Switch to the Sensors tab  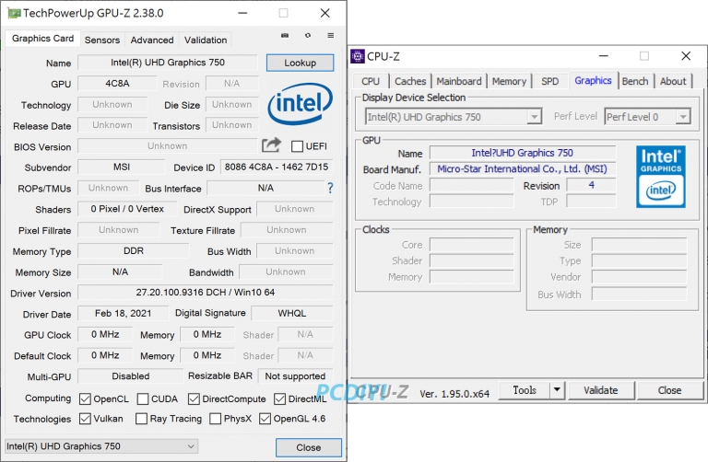(x=102, y=40)
